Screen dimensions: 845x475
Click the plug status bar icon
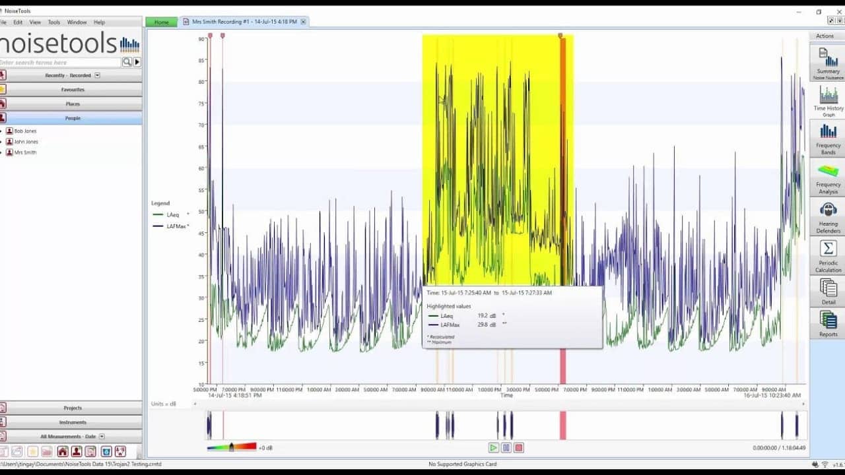pyautogui.click(x=815, y=464)
